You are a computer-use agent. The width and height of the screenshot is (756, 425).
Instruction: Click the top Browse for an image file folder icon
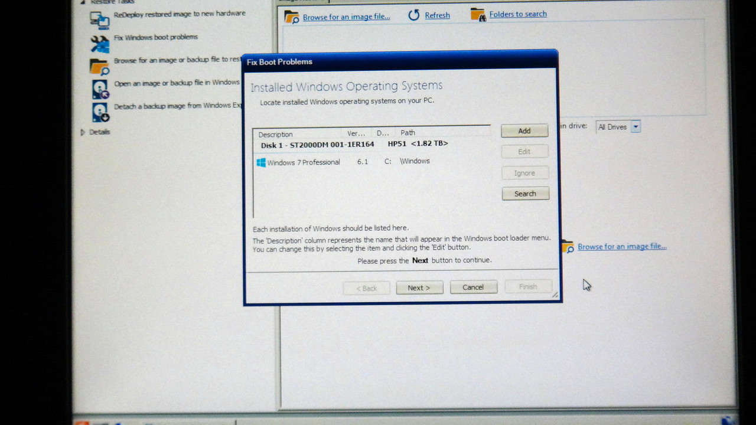coord(292,17)
